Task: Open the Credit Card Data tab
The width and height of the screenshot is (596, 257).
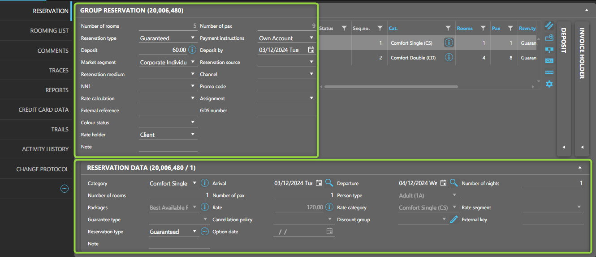Action: pos(43,110)
